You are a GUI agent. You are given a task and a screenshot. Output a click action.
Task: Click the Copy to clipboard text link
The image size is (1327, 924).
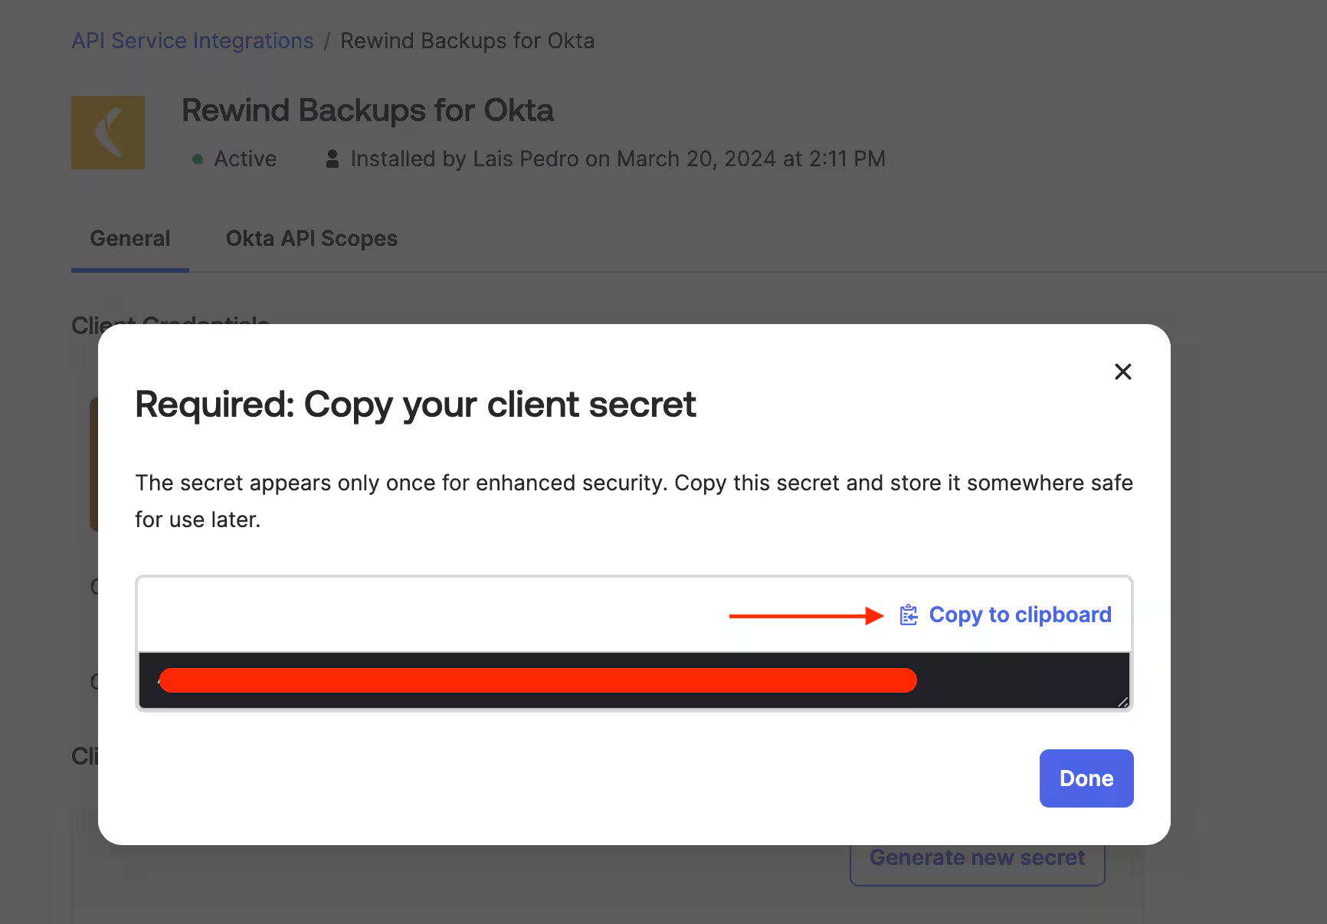click(x=1020, y=615)
